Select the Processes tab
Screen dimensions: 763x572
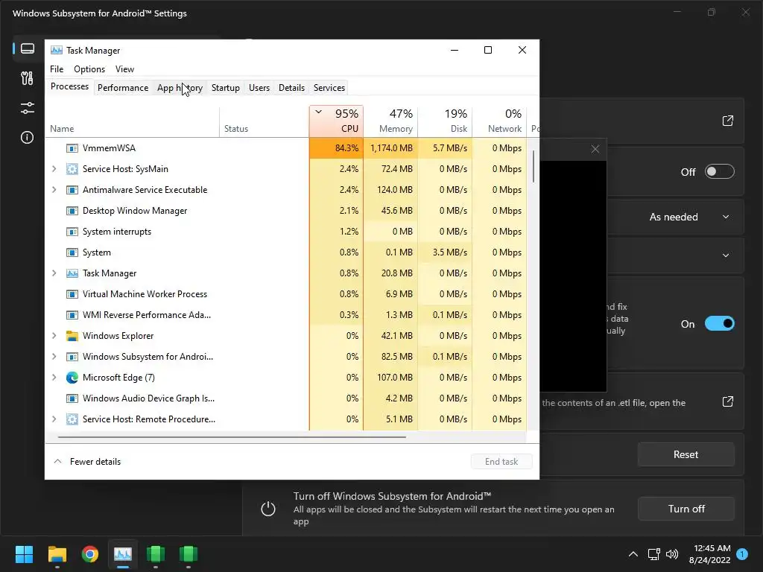pyautogui.click(x=69, y=86)
